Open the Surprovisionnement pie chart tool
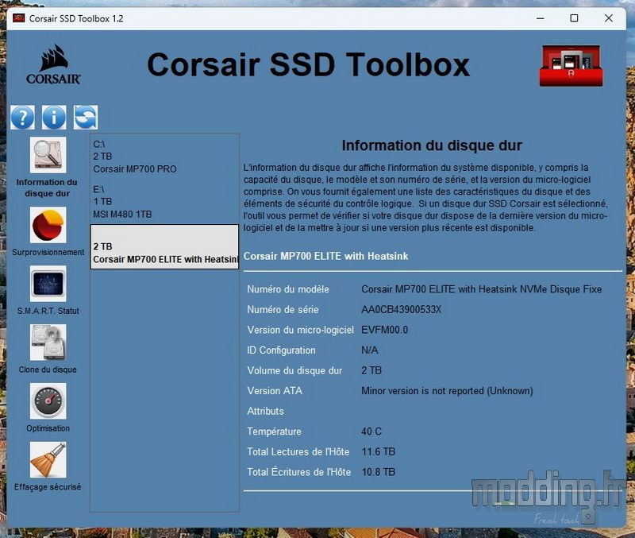The height and width of the screenshot is (538, 635). (48, 225)
